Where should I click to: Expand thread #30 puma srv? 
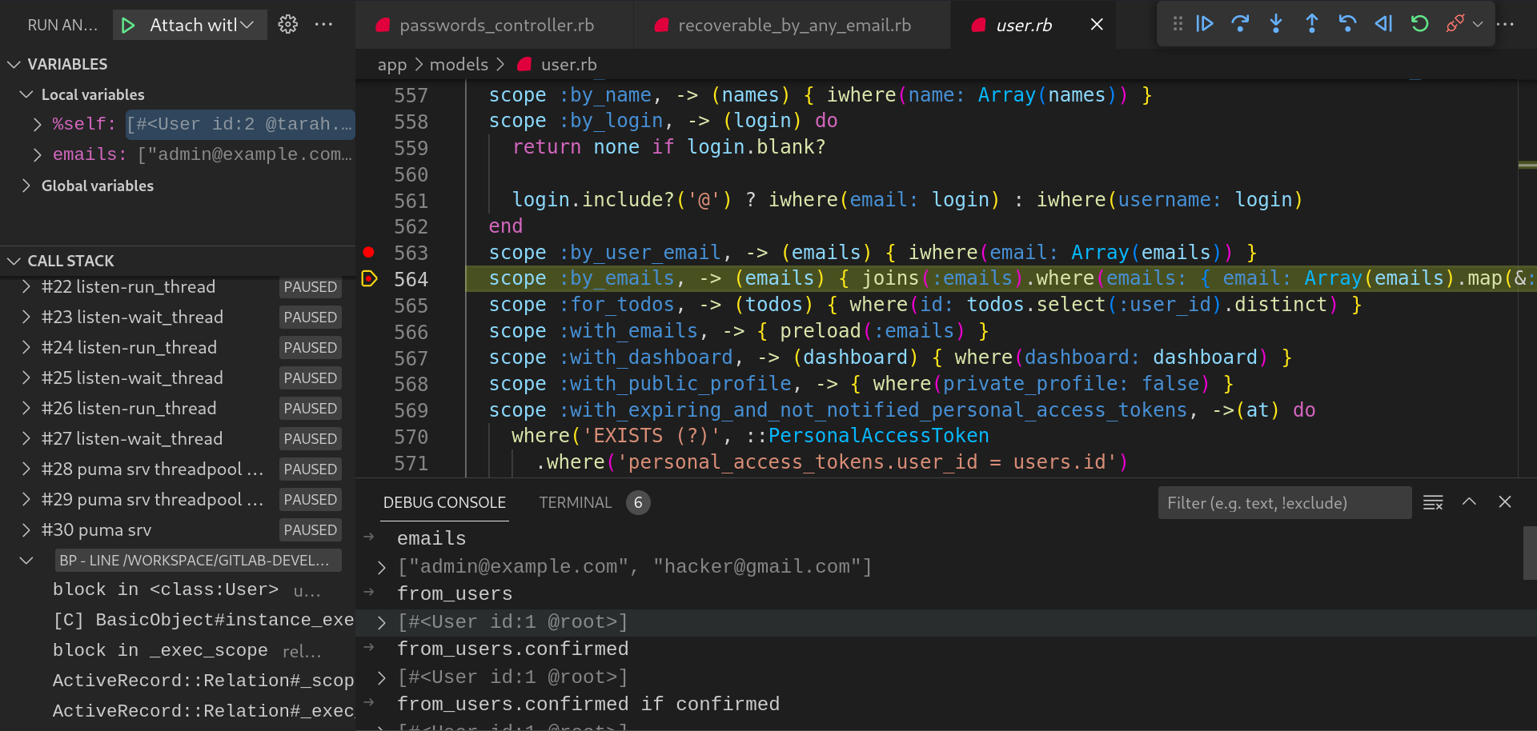(x=26, y=530)
